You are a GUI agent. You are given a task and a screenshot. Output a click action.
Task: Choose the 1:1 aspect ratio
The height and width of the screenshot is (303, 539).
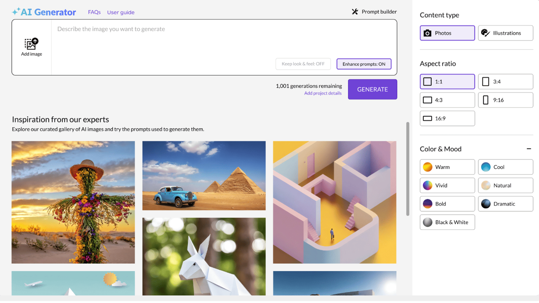[x=447, y=81]
